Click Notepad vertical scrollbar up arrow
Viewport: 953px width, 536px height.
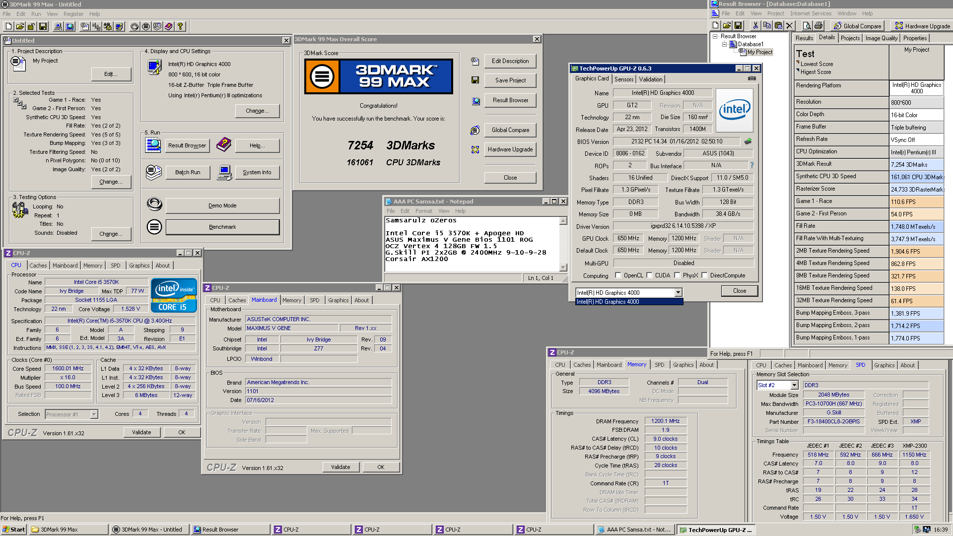pos(563,221)
